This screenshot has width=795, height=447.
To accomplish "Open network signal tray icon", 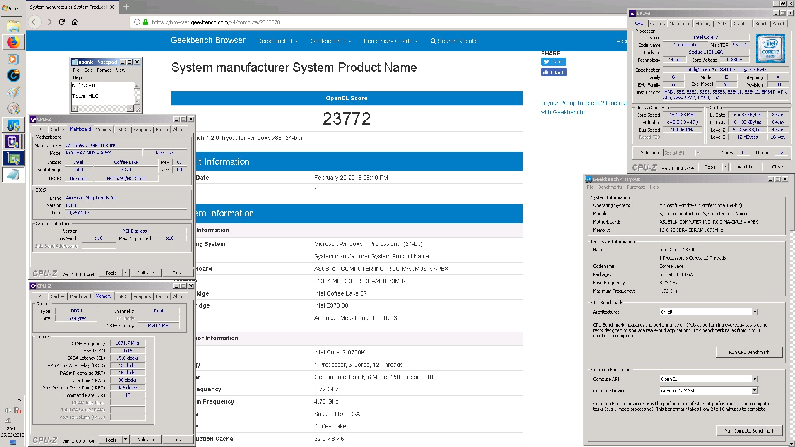I will point(8,420).
